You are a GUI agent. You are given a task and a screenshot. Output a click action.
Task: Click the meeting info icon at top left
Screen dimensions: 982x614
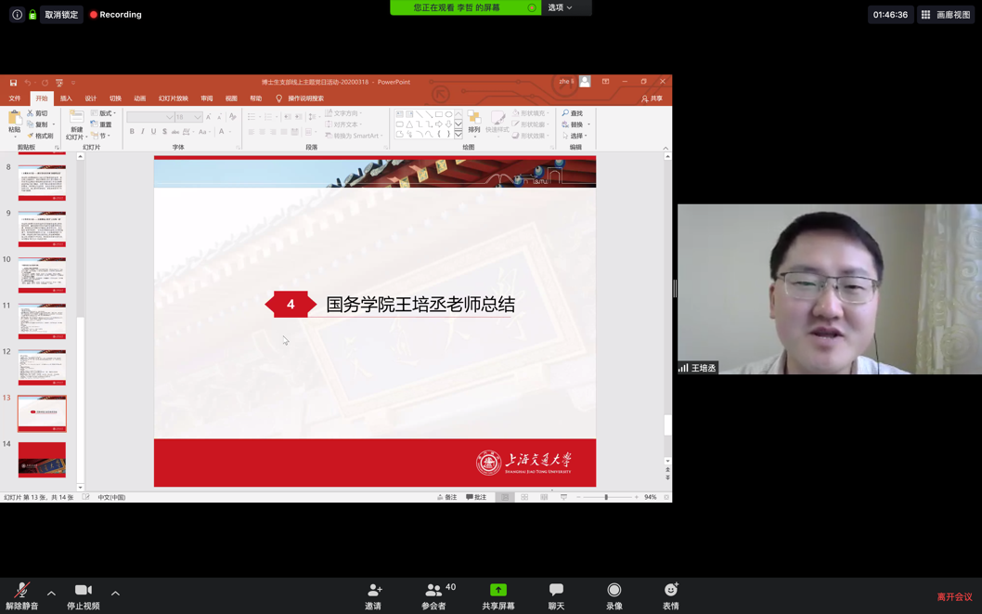(17, 15)
